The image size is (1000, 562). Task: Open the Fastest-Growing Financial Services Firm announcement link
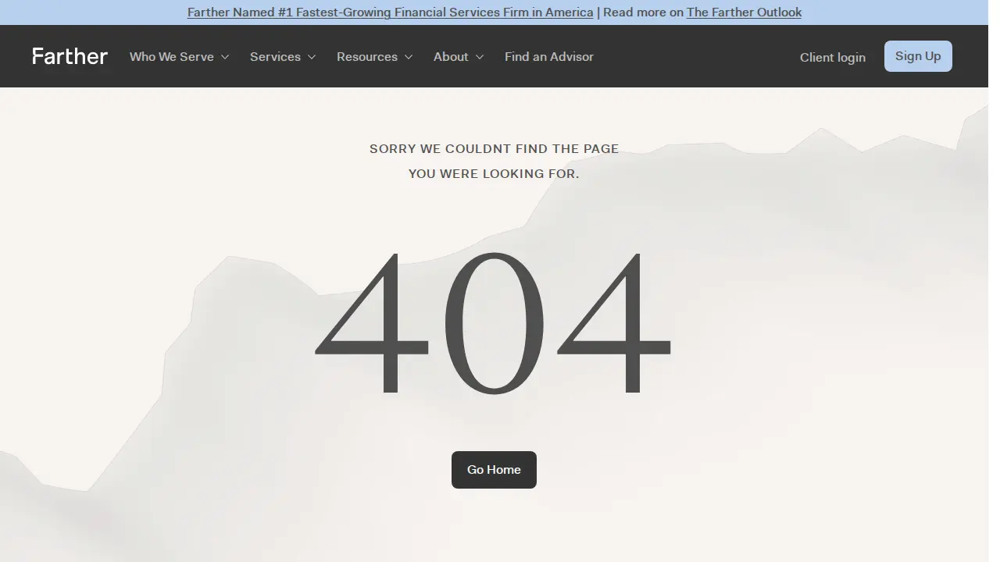(x=391, y=12)
